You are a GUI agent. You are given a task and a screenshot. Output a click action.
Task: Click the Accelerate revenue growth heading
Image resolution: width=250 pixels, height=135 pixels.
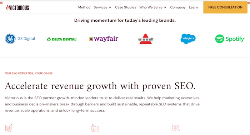[100, 86]
